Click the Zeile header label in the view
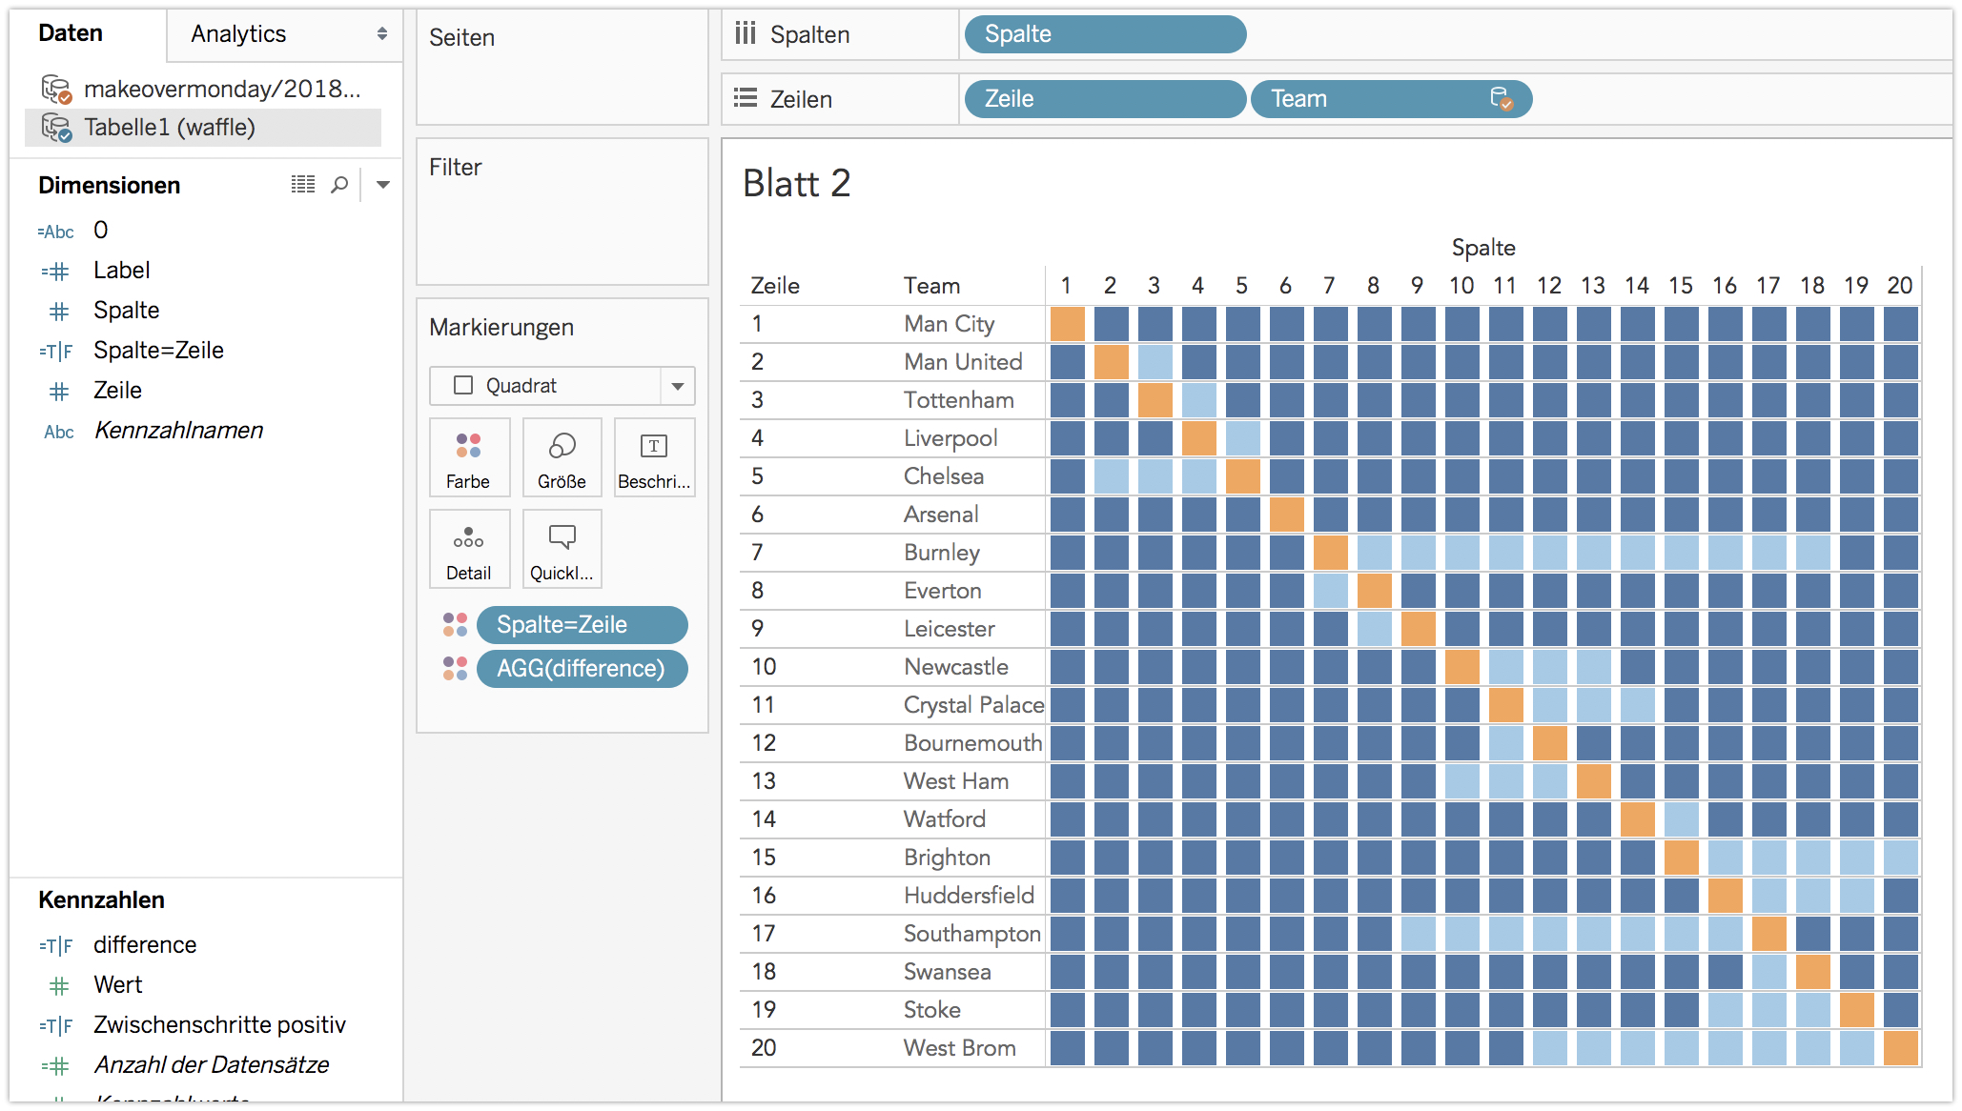Image resolution: width=1962 pixels, height=1111 pixels. pyautogui.click(x=775, y=286)
